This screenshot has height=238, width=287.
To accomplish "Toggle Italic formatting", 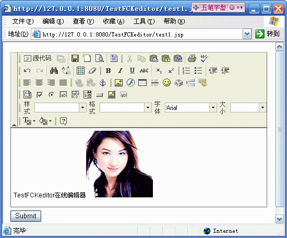I will click(x=120, y=70).
